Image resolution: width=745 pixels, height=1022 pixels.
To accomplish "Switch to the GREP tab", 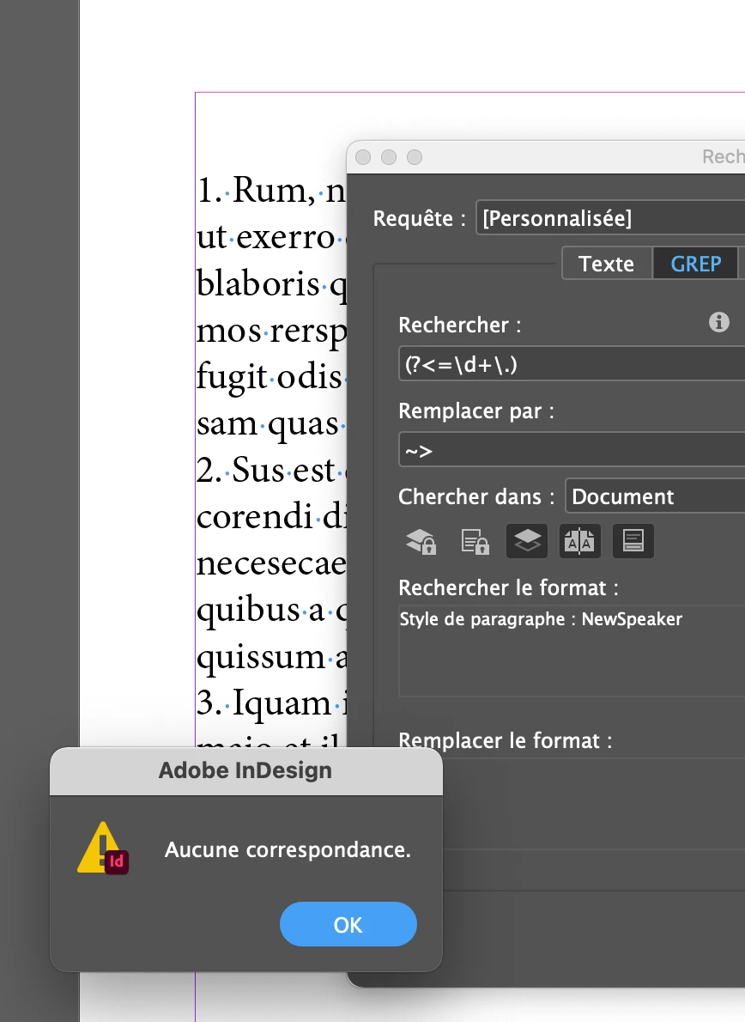I will [x=695, y=264].
